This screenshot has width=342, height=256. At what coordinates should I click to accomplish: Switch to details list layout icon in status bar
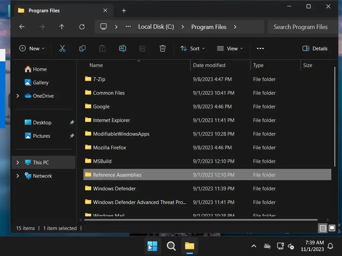tap(323, 228)
